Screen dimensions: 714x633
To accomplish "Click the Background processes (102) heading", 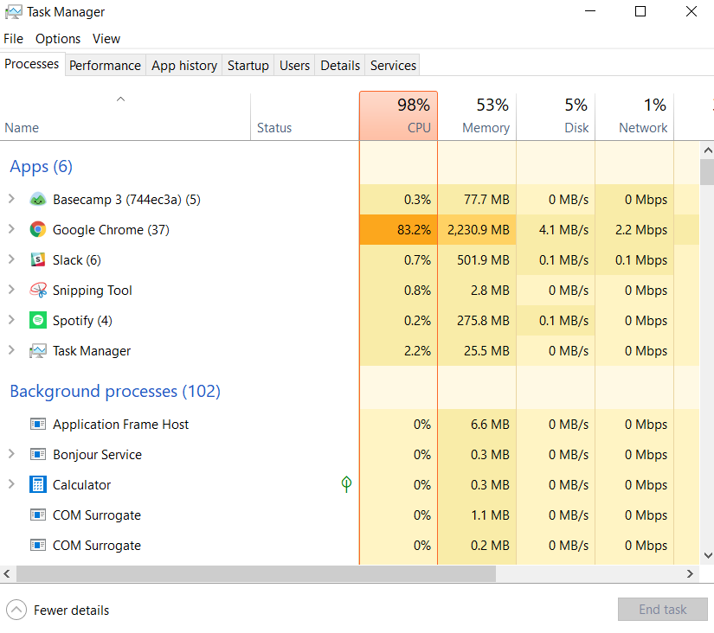I will pyautogui.click(x=115, y=392).
